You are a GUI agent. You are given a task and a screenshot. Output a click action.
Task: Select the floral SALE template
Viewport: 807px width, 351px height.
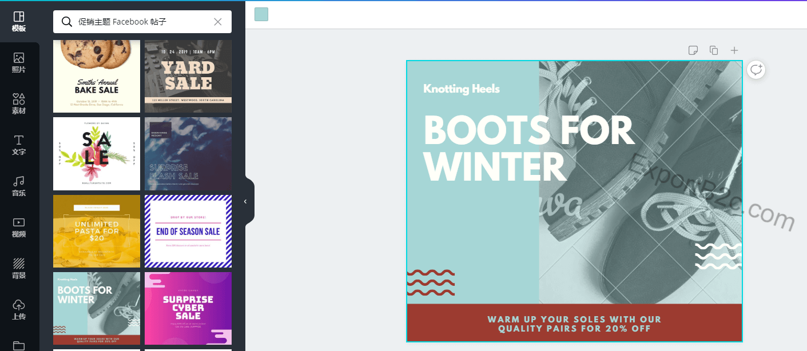[x=97, y=154]
